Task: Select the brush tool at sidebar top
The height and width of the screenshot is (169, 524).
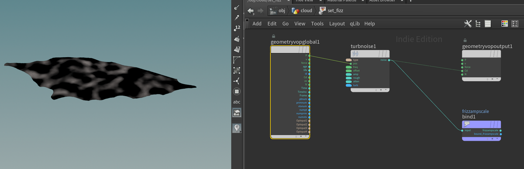Action: point(237,7)
